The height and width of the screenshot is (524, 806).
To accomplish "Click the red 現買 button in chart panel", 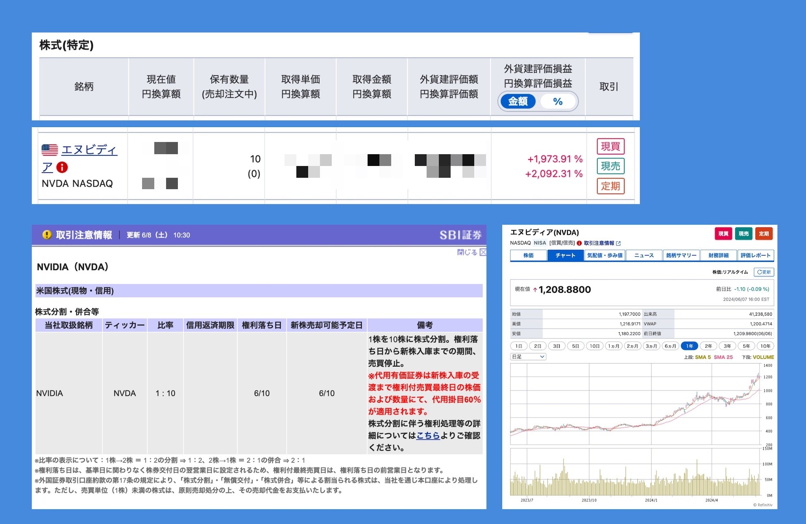I will (723, 234).
